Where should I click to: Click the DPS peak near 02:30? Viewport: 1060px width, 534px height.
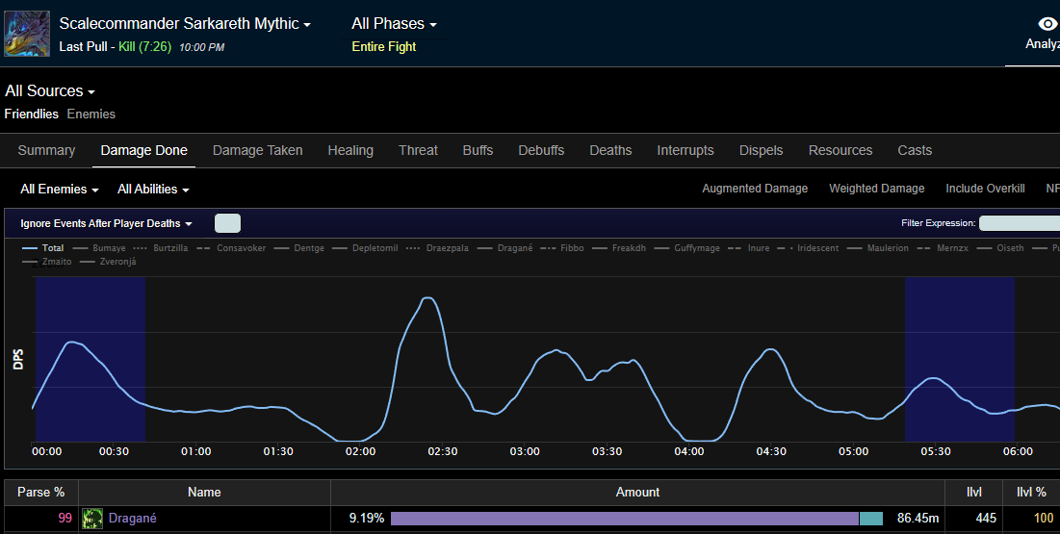[x=427, y=298]
